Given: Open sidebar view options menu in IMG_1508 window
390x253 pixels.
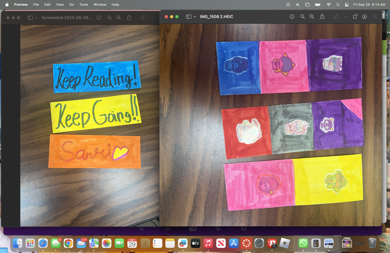Looking at the screenshot, I should (195, 17).
